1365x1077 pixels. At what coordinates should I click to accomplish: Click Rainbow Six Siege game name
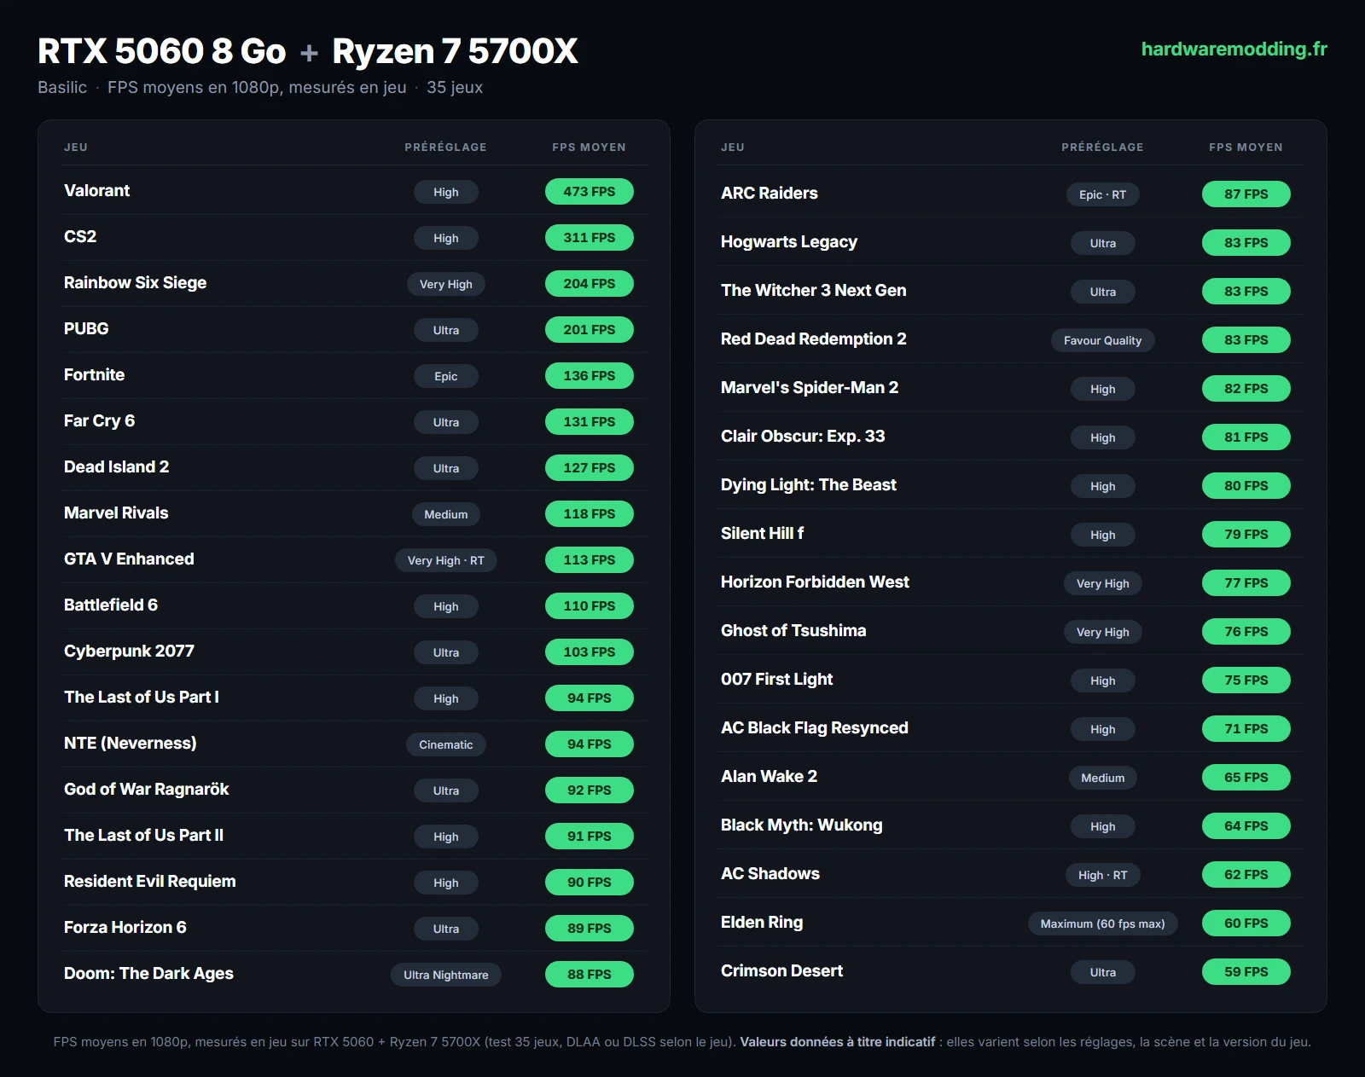tap(135, 283)
